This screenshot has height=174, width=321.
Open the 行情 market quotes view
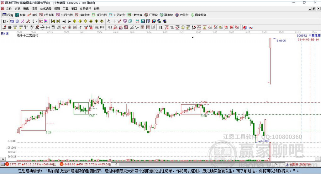coord(8,15)
